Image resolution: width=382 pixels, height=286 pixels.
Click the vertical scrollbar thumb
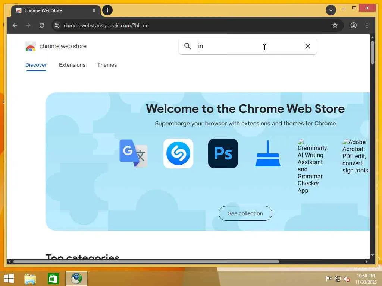372,53
